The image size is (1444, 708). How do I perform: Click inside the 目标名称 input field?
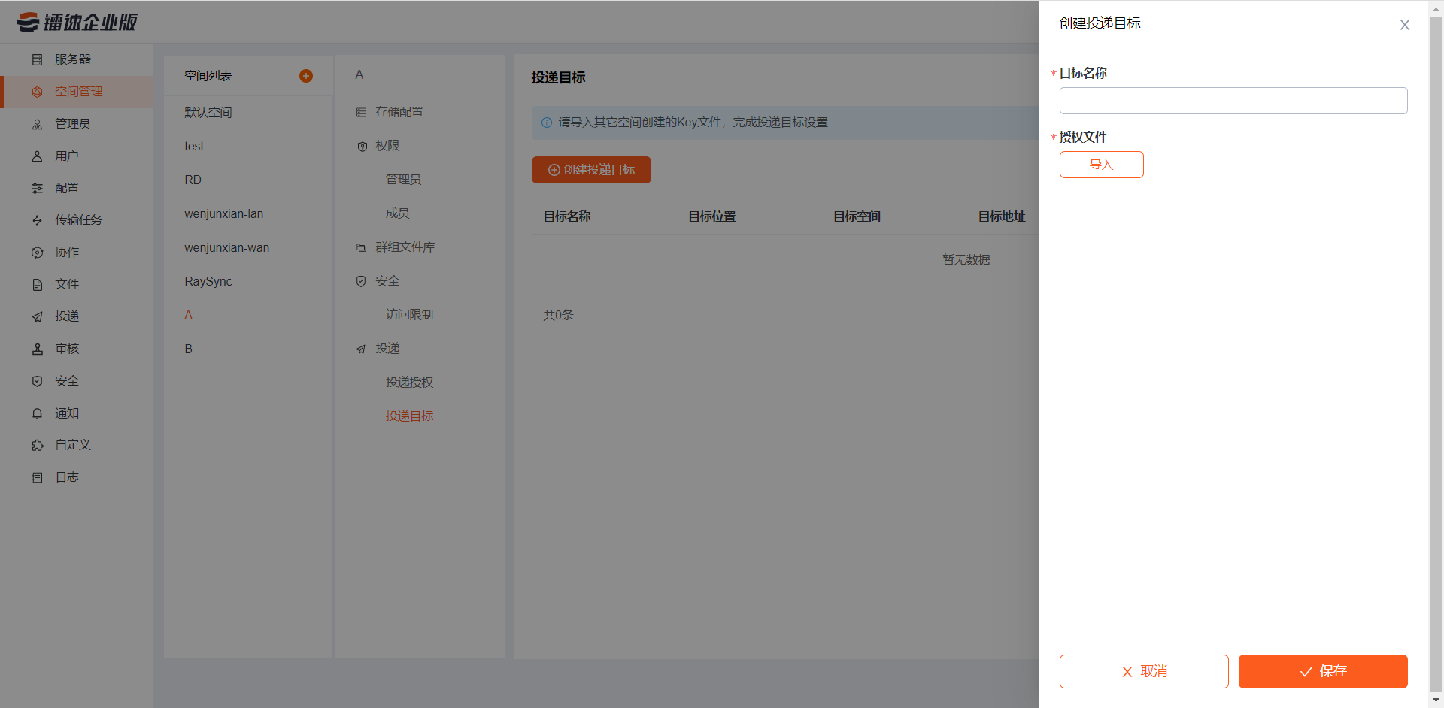[1233, 100]
